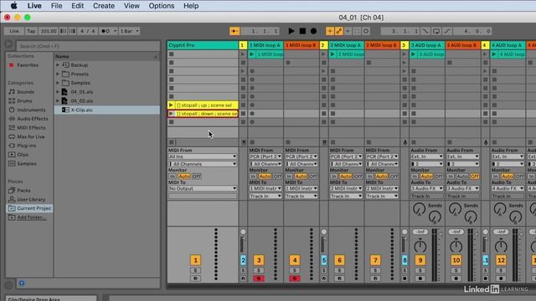Expand the Presets folder
The height and width of the screenshot is (301, 536).
pyautogui.click(x=58, y=74)
